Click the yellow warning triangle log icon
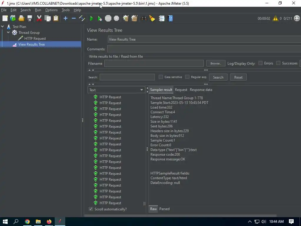The height and width of the screenshot is (226, 301). pos(275,19)
